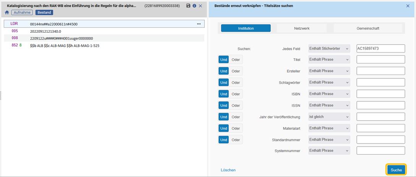Click the Titel input field
This screenshot has width=416, height=177.
coord(381,59)
